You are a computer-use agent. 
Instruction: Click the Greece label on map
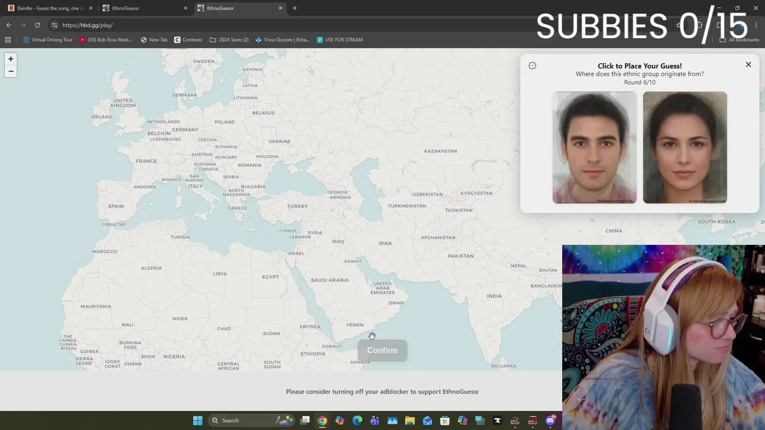pos(237,208)
